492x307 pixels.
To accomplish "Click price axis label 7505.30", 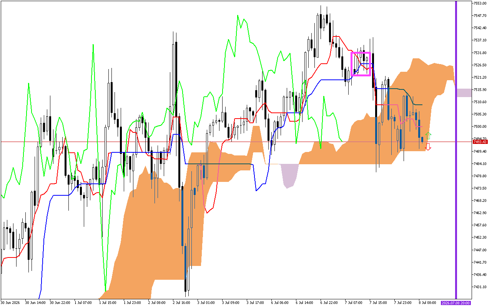I will [479, 114].
